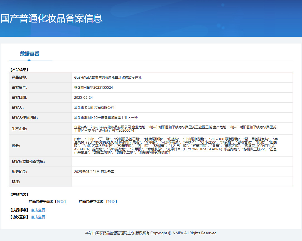Screen dimensions: 302x241
Task: Click the product name GuSHiYutA value
Action: [x=108, y=78]
